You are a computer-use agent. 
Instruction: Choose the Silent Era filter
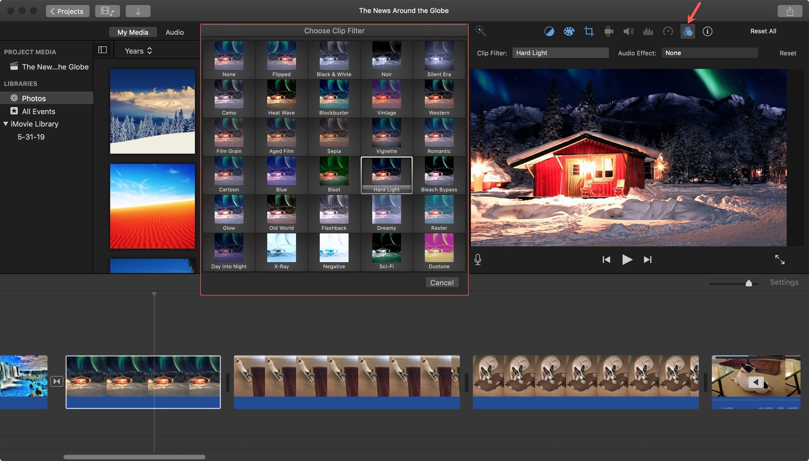(439, 60)
